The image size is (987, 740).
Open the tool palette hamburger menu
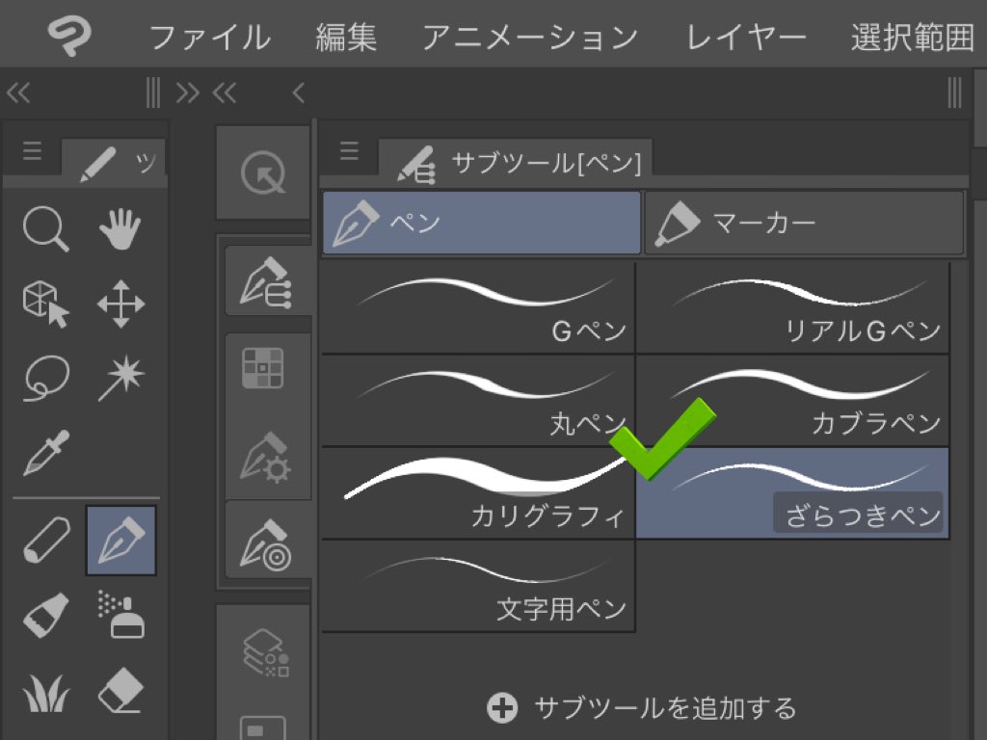32,151
